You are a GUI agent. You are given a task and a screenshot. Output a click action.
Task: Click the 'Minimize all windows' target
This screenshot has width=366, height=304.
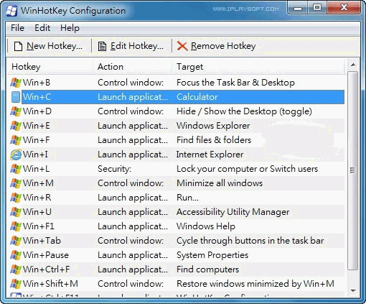[x=220, y=183]
